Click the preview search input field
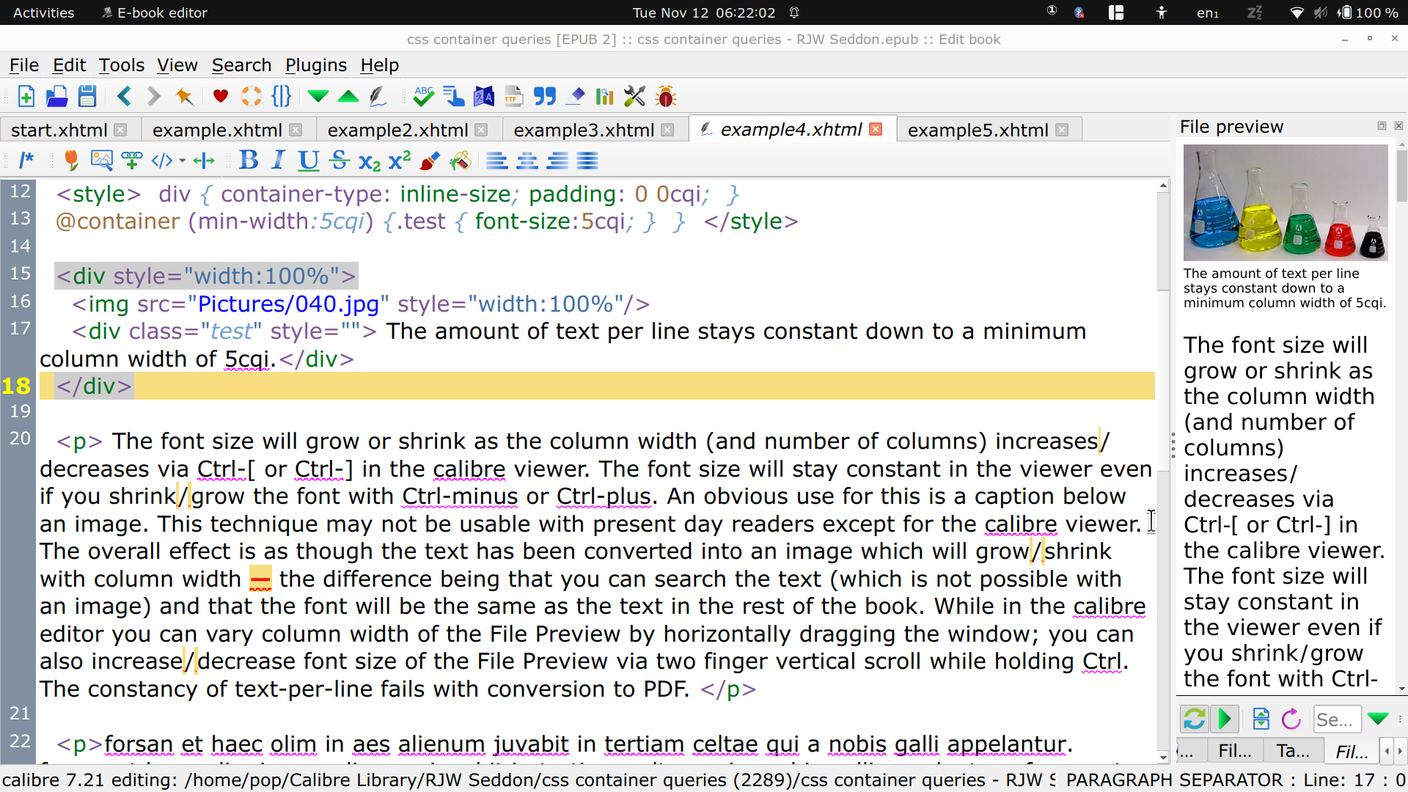This screenshot has width=1408, height=792. [1336, 719]
